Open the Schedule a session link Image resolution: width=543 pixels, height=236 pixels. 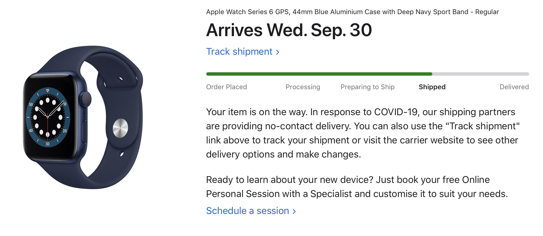click(x=247, y=211)
